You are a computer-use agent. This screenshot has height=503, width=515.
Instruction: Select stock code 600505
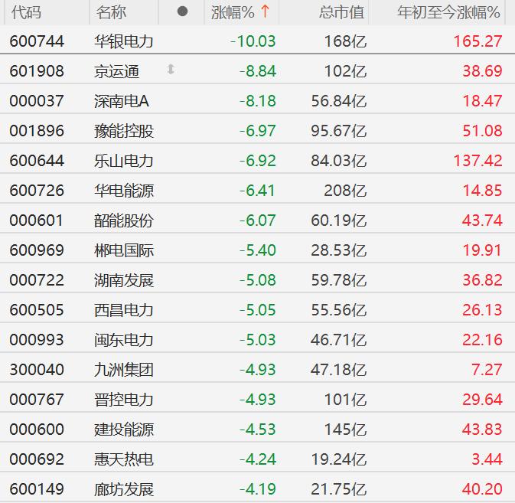(37, 310)
